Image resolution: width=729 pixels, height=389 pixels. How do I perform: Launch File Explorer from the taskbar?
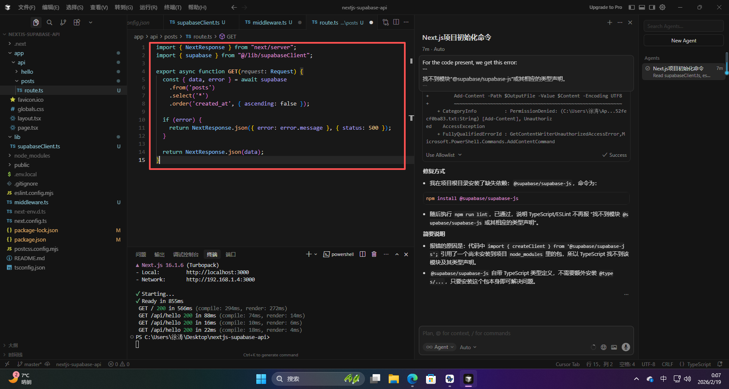point(393,379)
